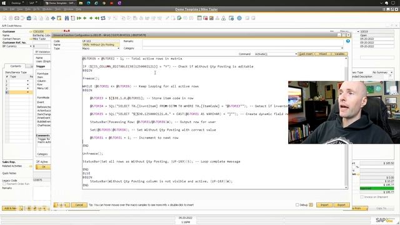Click the Send Email envelope icon
400x225 pixels.
point(17,18)
